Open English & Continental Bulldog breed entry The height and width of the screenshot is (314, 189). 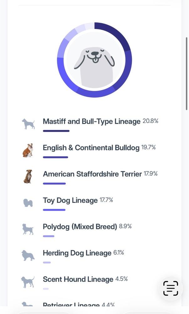pos(91,148)
